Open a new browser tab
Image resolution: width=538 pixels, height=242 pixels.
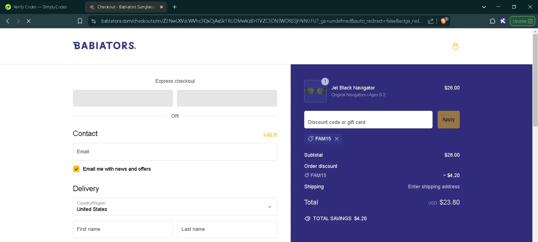(x=175, y=7)
